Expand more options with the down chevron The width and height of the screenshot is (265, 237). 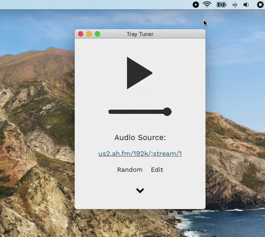[140, 191]
